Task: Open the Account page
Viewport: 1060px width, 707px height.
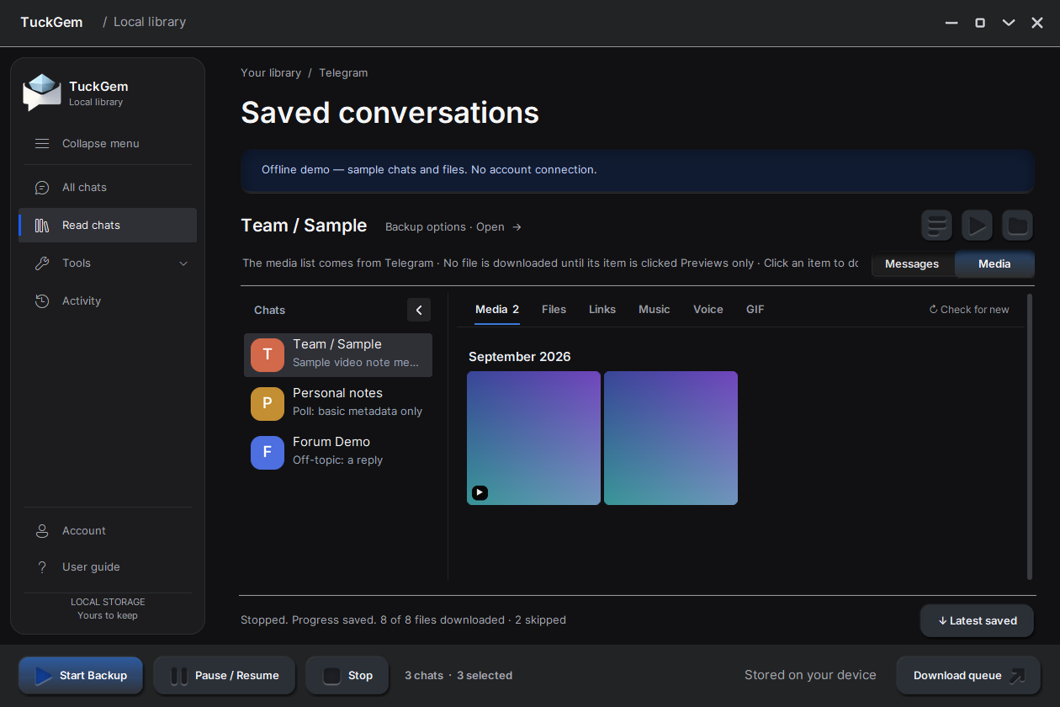Action: [x=108, y=531]
